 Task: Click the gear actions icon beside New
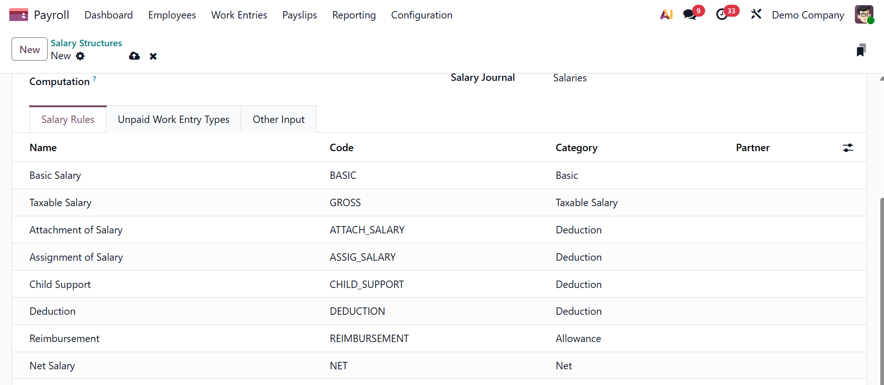click(80, 56)
